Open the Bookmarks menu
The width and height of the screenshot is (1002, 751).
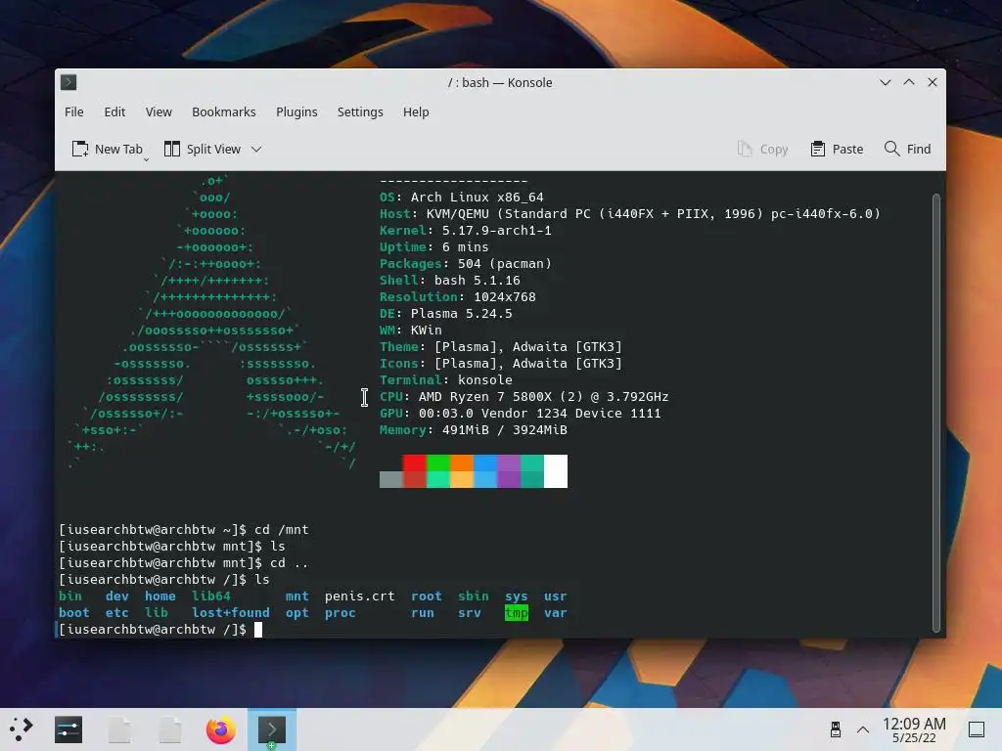coord(224,111)
